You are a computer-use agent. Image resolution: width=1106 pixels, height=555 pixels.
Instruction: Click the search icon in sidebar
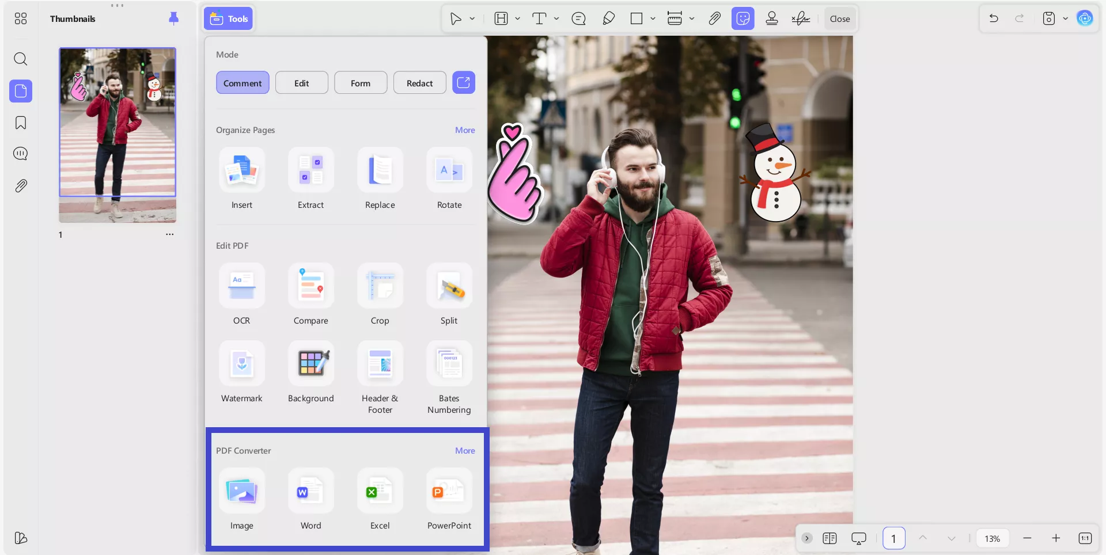(x=21, y=59)
